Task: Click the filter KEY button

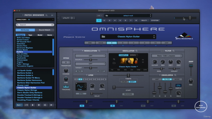Action: (171, 65)
